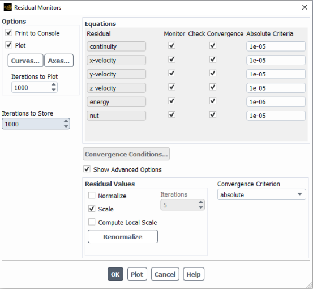Screen dimensions: 313x289
Task: Click the energy residual name field
Action: 116,102
